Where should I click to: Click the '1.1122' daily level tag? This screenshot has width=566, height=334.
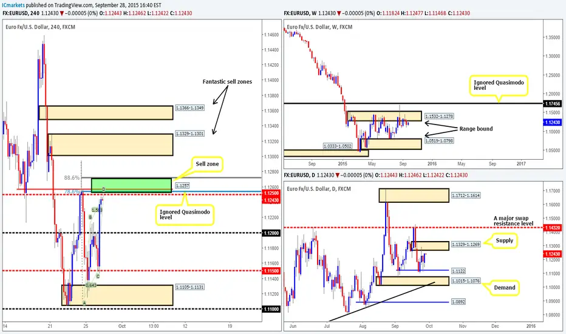pos(459,271)
